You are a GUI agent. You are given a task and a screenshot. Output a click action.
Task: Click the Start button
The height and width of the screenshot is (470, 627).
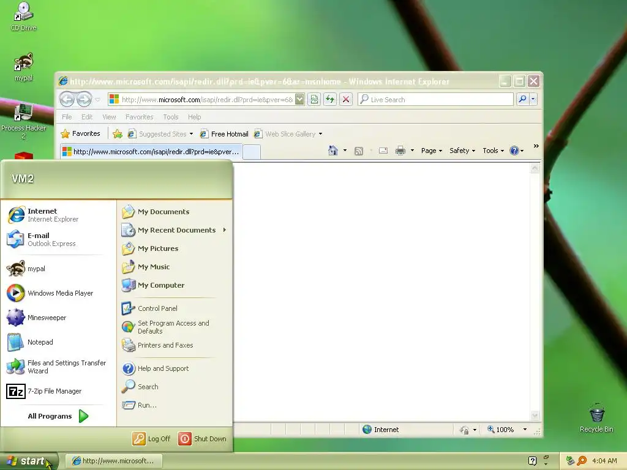click(x=29, y=461)
